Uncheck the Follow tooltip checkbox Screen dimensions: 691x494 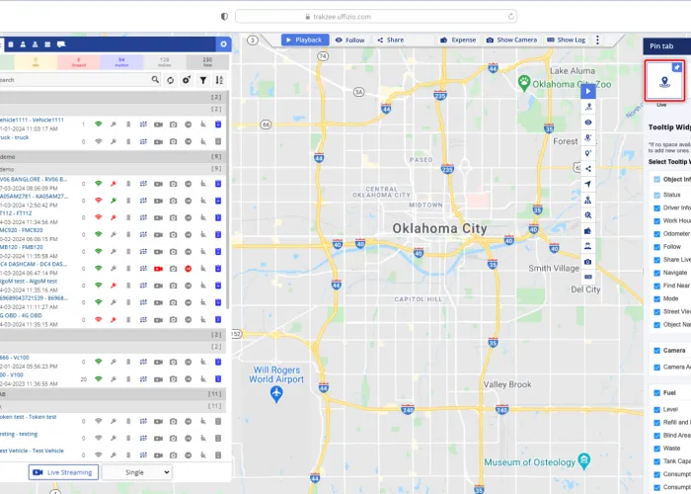[657, 247]
